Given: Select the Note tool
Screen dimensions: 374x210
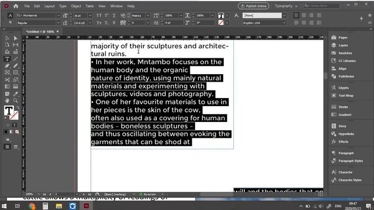Looking at the screenshot, I should 7,94.
